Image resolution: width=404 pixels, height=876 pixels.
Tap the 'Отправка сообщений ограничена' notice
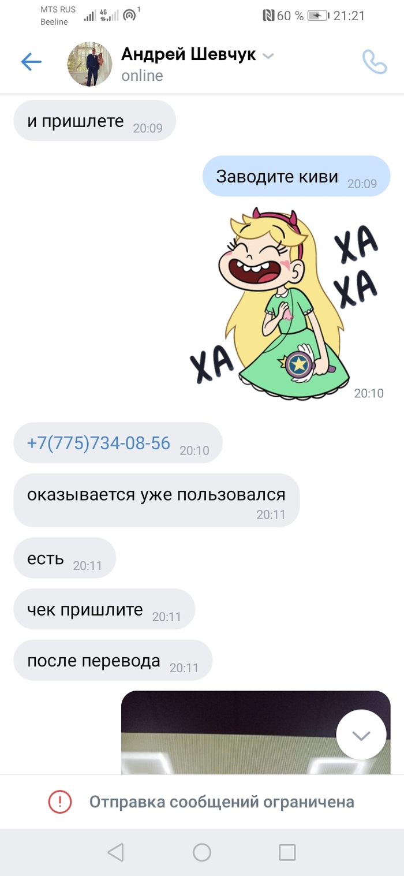pos(222,802)
